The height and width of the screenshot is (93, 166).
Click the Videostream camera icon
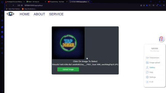tap(147, 58)
